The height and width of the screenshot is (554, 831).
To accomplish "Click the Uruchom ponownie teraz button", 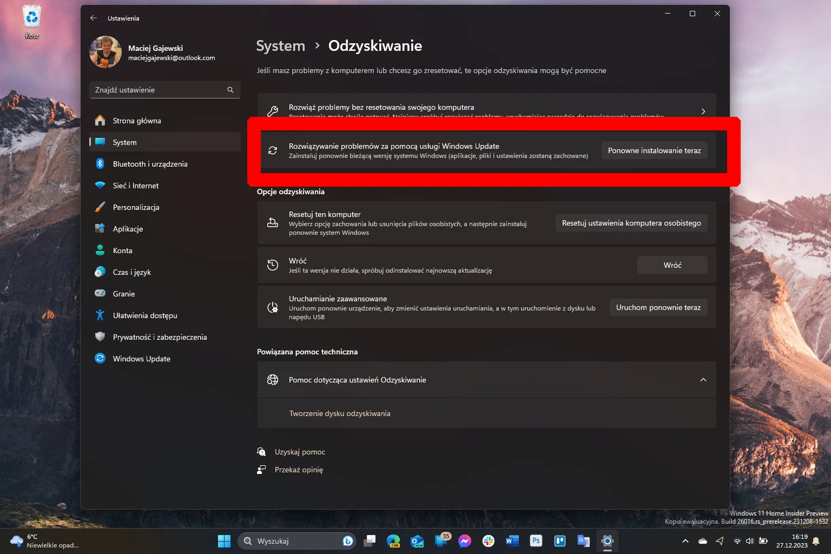I will [658, 307].
